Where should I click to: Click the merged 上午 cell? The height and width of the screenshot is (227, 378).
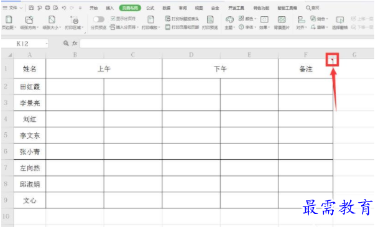click(104, 69)
